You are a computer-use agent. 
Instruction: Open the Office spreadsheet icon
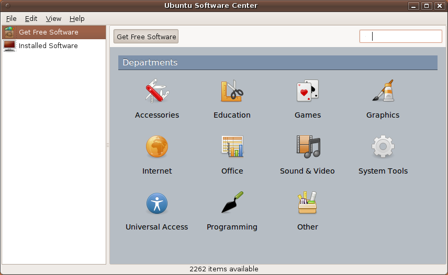(232, 147)
